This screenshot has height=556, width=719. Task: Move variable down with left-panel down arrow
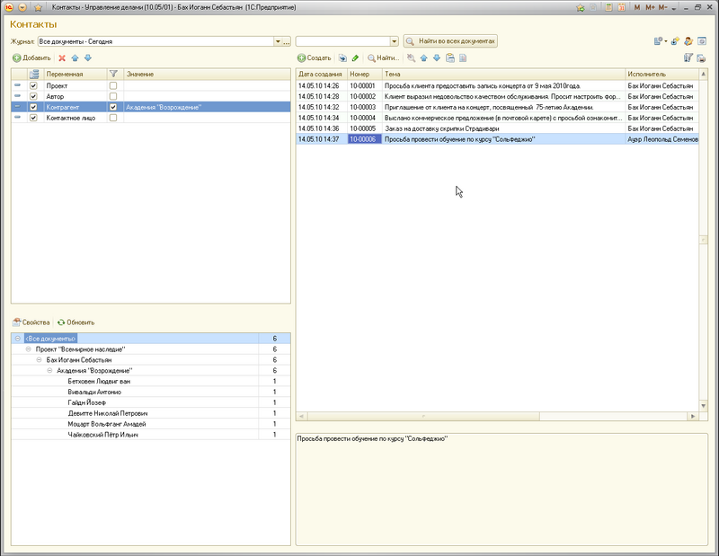click(x=88, y=57)
